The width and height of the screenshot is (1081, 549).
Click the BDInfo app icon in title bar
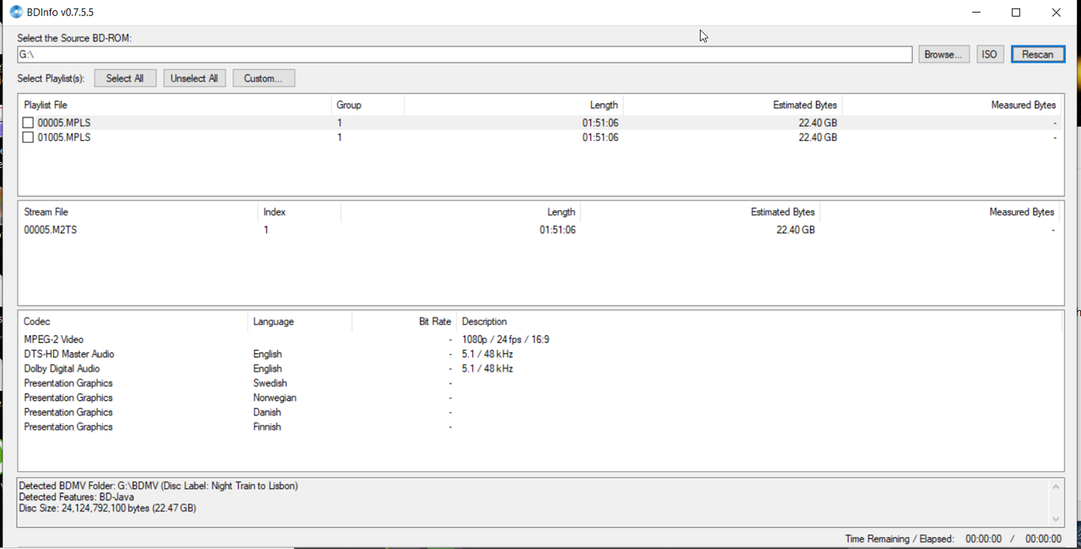(16, 13)
